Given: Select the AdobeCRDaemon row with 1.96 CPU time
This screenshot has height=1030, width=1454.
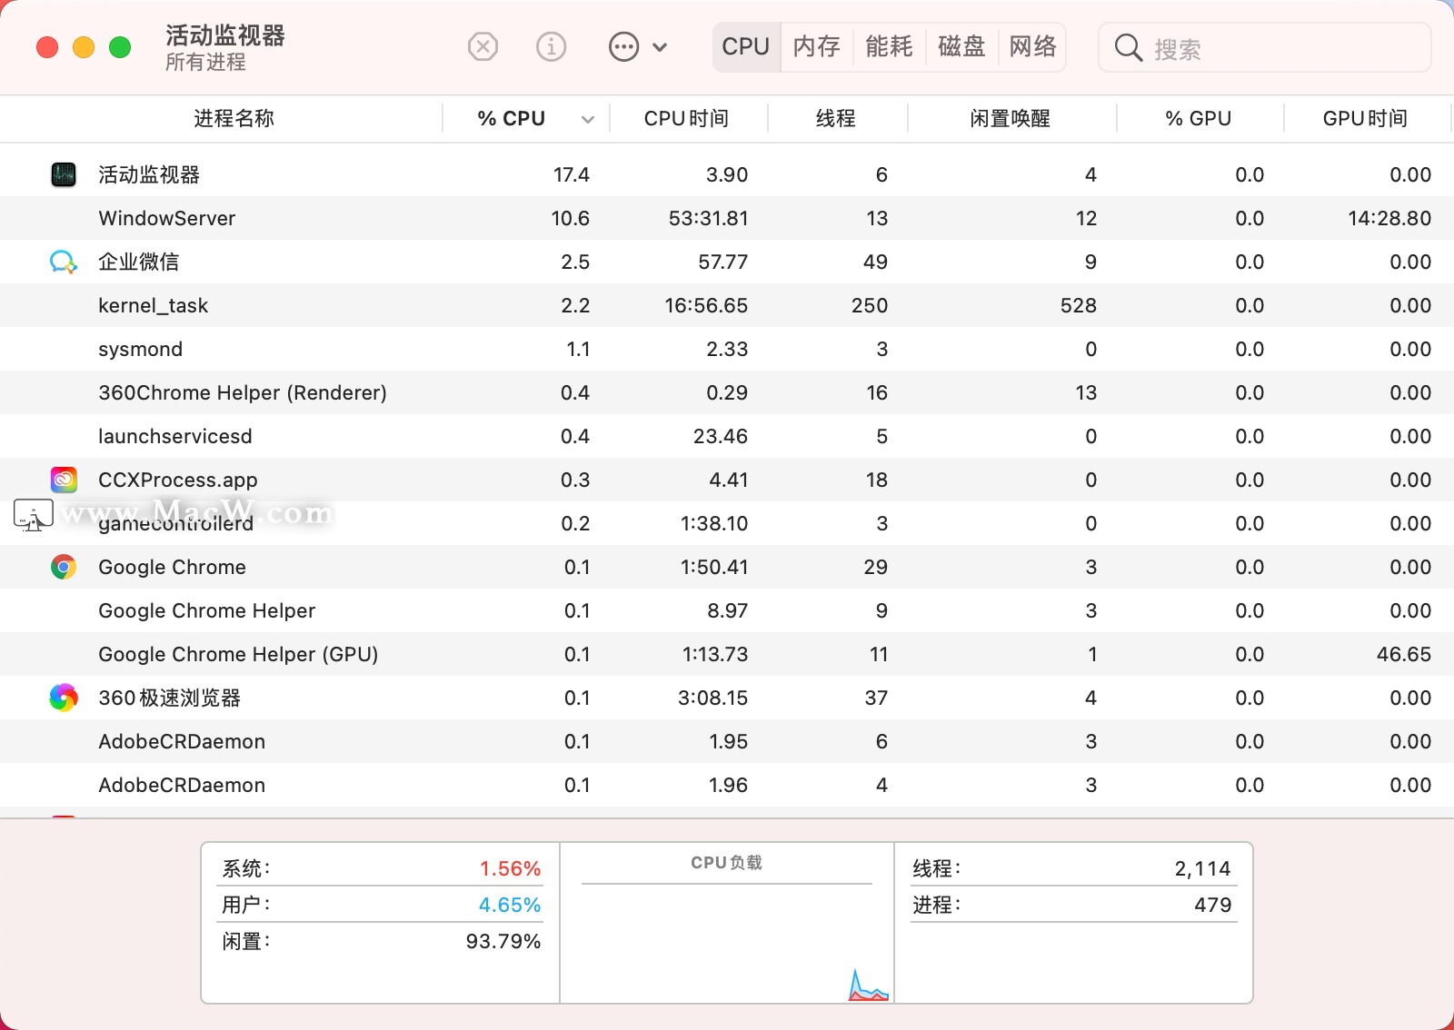Looking at the screenshot, I should (x=727, y=785).
